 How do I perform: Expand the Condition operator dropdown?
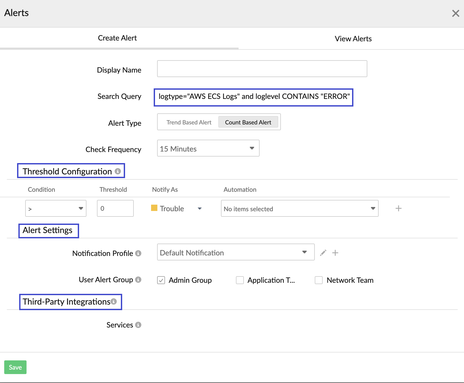56,208
